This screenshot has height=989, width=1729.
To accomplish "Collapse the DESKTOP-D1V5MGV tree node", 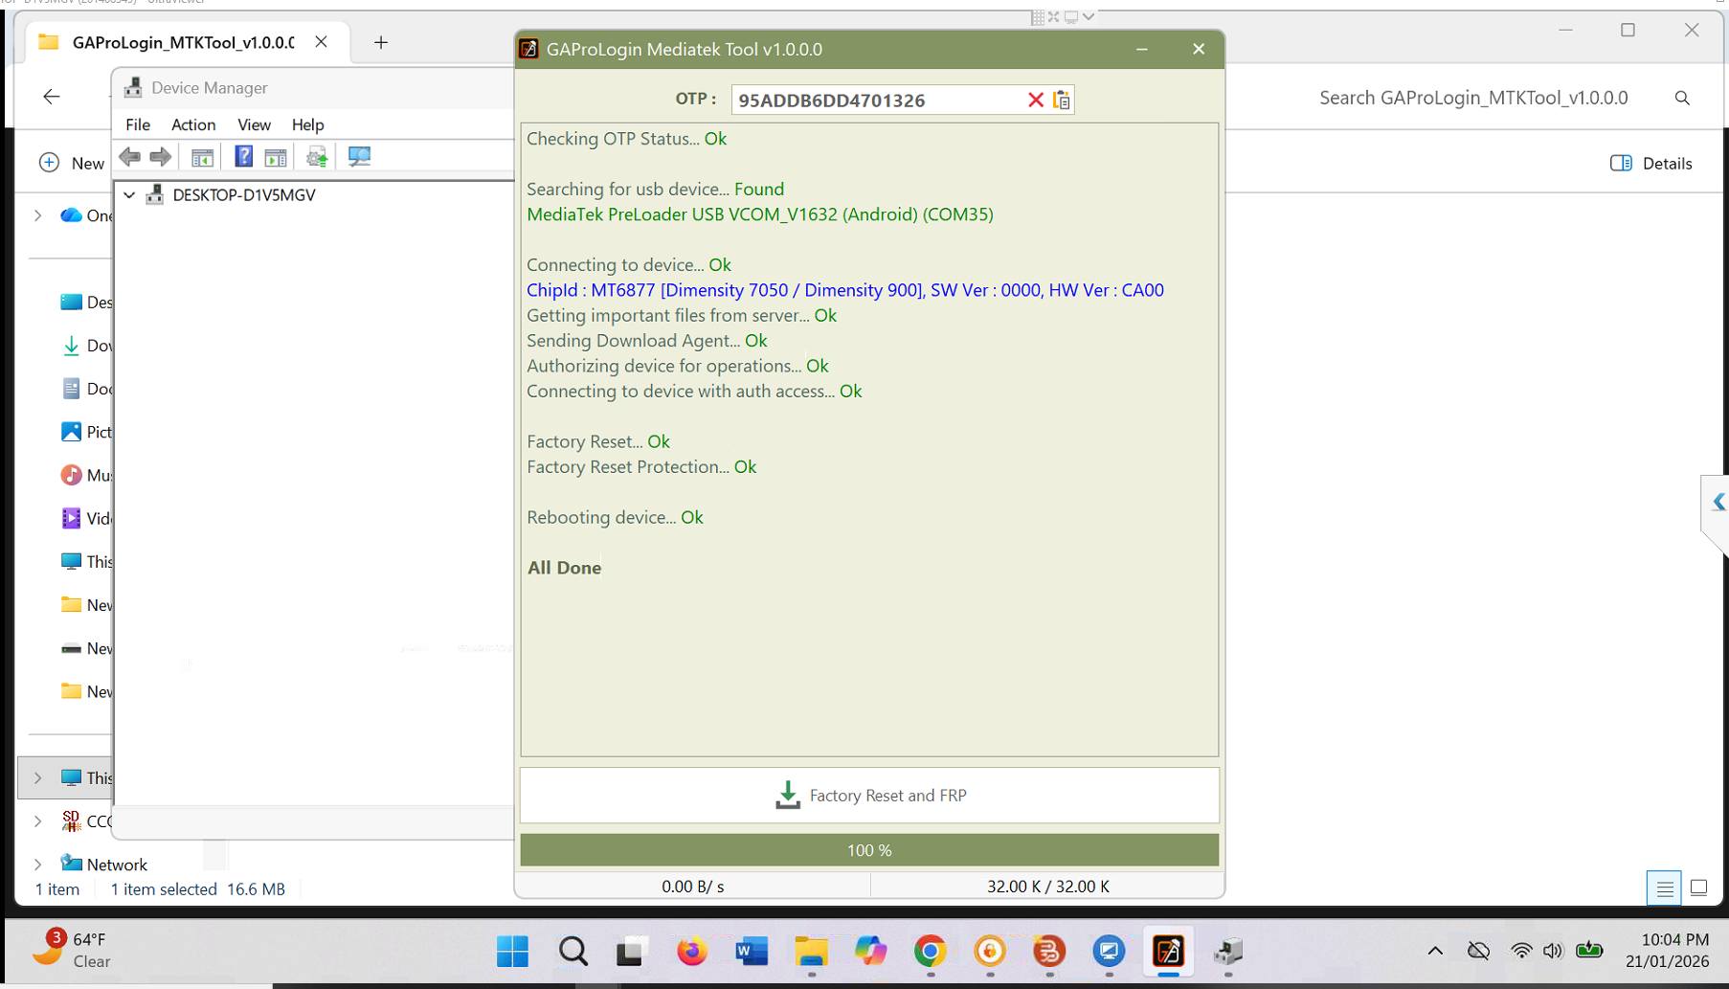I will click(x=129, y=195).
